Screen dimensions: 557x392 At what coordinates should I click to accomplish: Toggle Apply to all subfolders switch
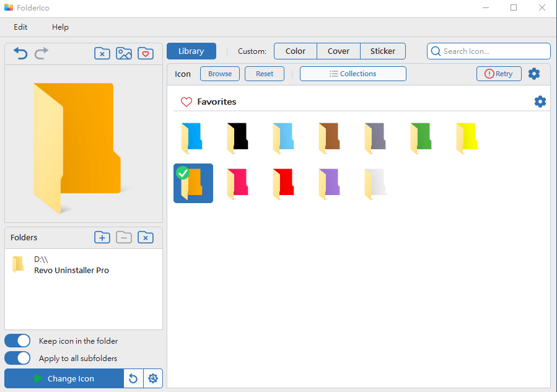coord(17,358)
